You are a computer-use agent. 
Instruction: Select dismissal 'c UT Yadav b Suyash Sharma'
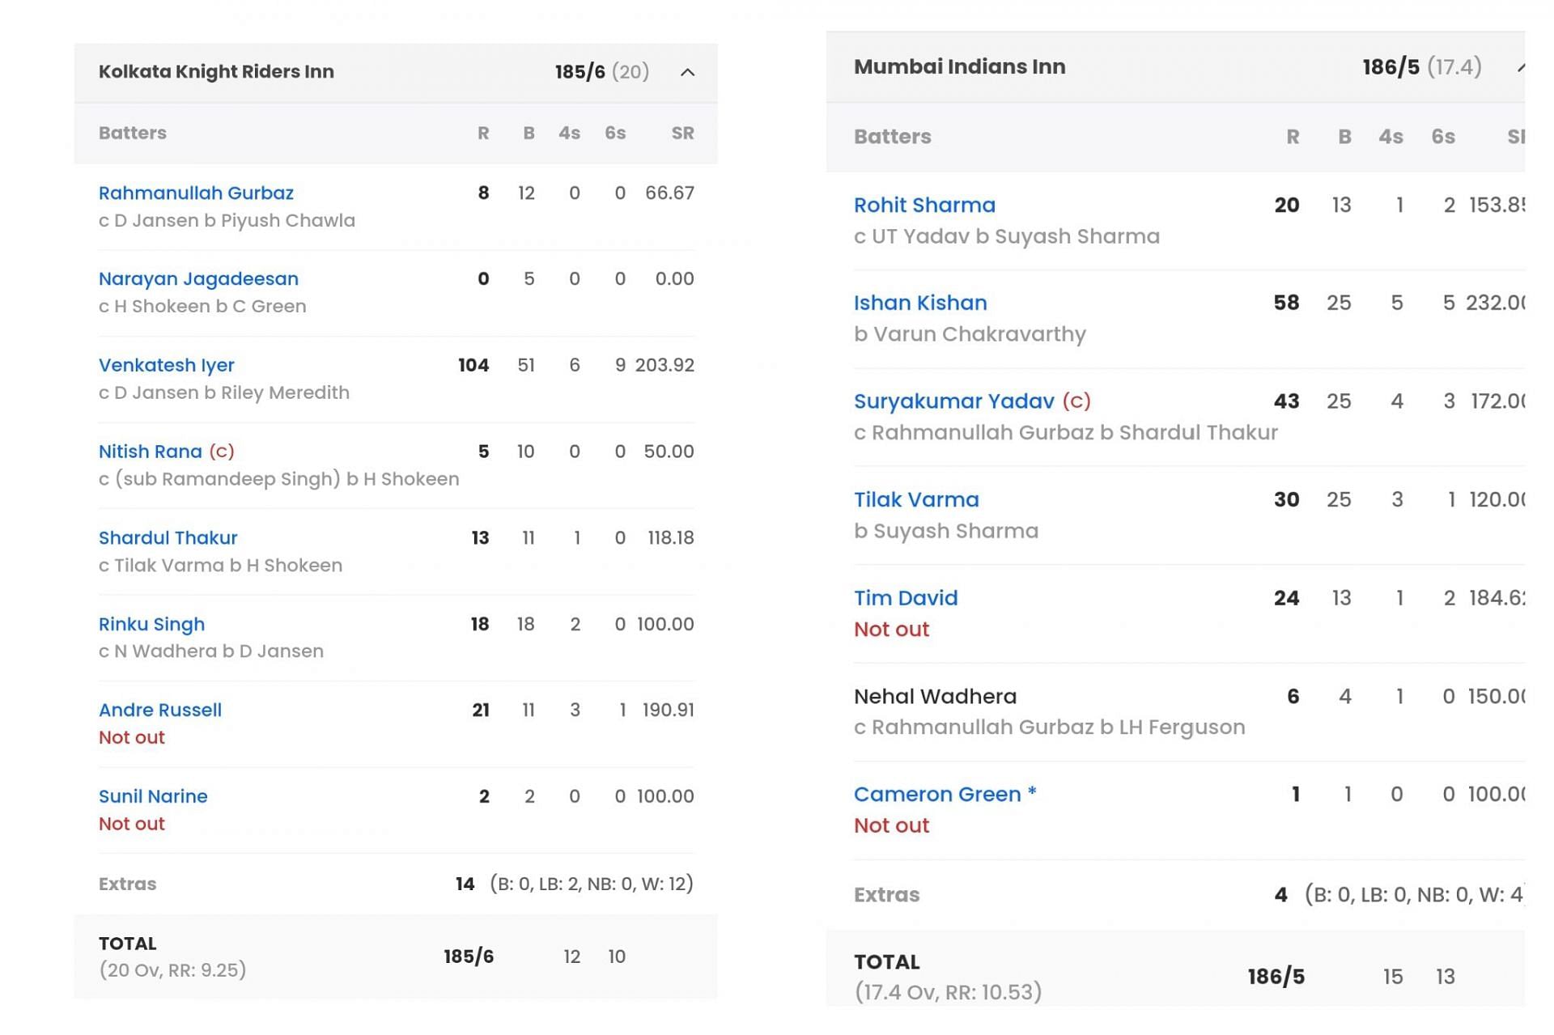(1007, 236)
